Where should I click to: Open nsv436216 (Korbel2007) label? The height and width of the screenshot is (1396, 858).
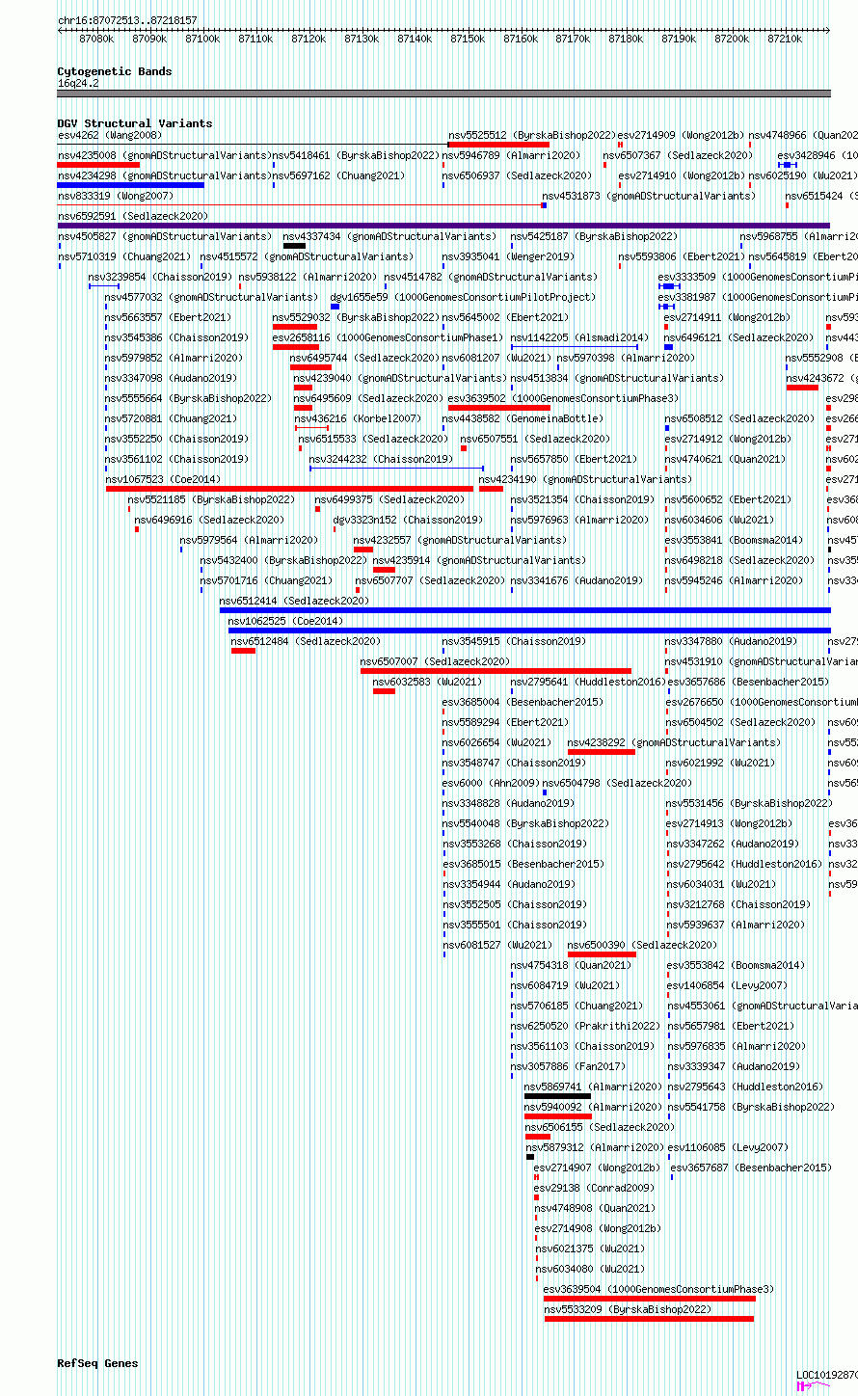point(358,418)
